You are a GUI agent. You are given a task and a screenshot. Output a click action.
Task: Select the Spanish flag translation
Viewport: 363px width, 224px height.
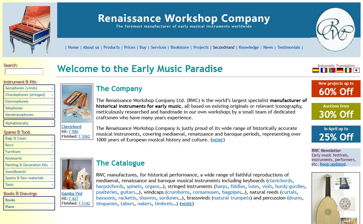(x=316, y=70)
